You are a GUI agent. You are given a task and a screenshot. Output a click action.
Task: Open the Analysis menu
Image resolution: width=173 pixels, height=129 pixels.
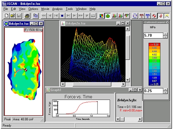pos(57,9)
